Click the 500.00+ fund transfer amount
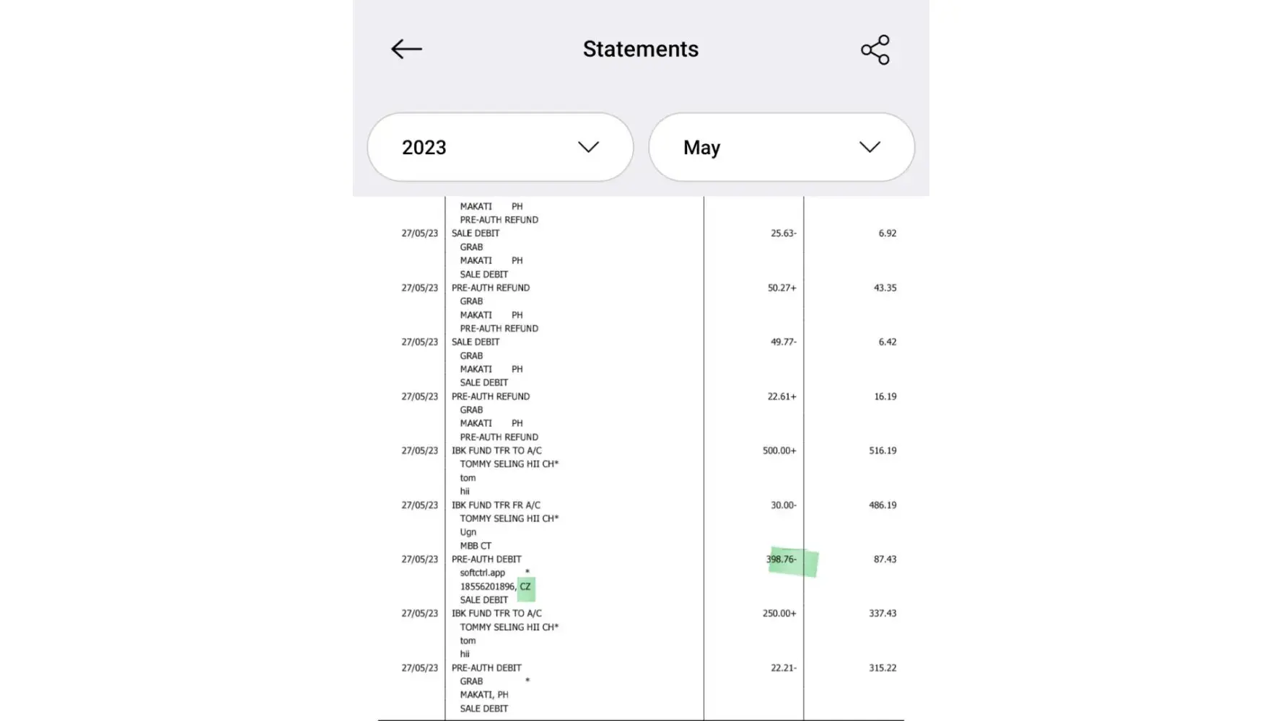 [779, 451]
